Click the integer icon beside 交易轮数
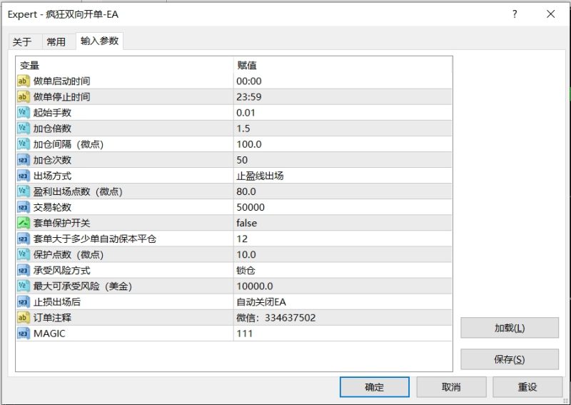 [x=24, y=207]
